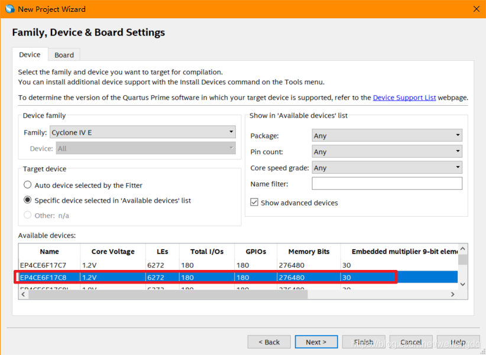Click the Quartus wizard title bar icon
The image size is (486, 355).
tap(10, 9)
